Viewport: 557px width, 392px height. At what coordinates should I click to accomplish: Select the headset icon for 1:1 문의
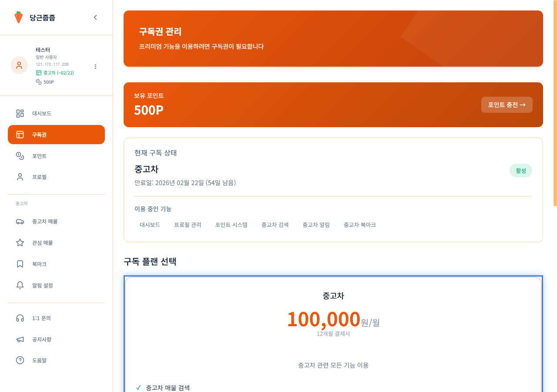20,318
